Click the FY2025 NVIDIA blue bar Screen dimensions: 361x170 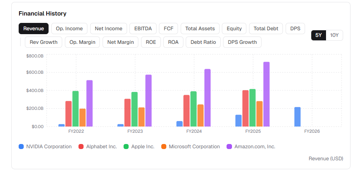239,121
